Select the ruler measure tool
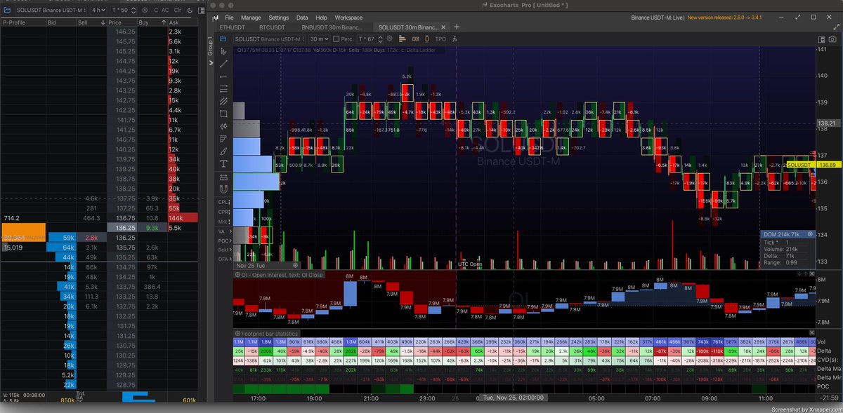Image resolution: width=843 pixels, height=413 pixels. click(x=223, y=177)
